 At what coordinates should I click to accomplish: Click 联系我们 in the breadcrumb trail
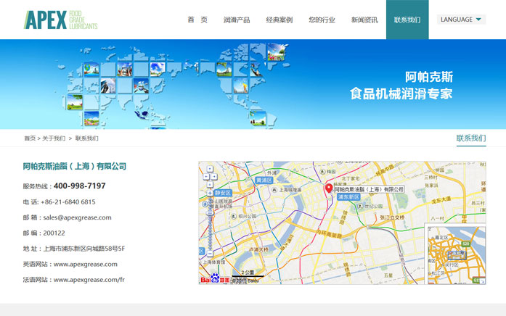[x=87, y=138]
